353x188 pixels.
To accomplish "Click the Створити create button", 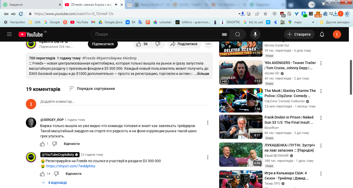I will 299,34.
